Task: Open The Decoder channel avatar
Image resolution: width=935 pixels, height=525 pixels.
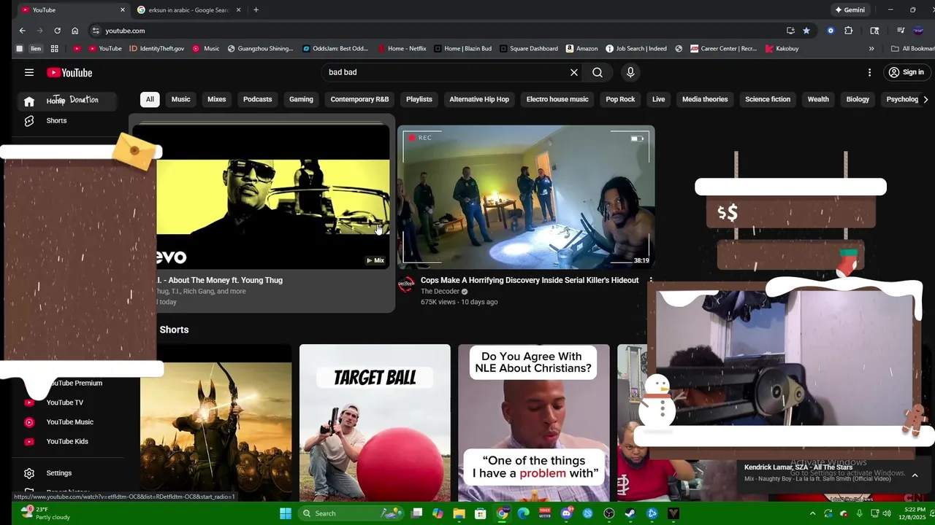Action: (406, 285)
